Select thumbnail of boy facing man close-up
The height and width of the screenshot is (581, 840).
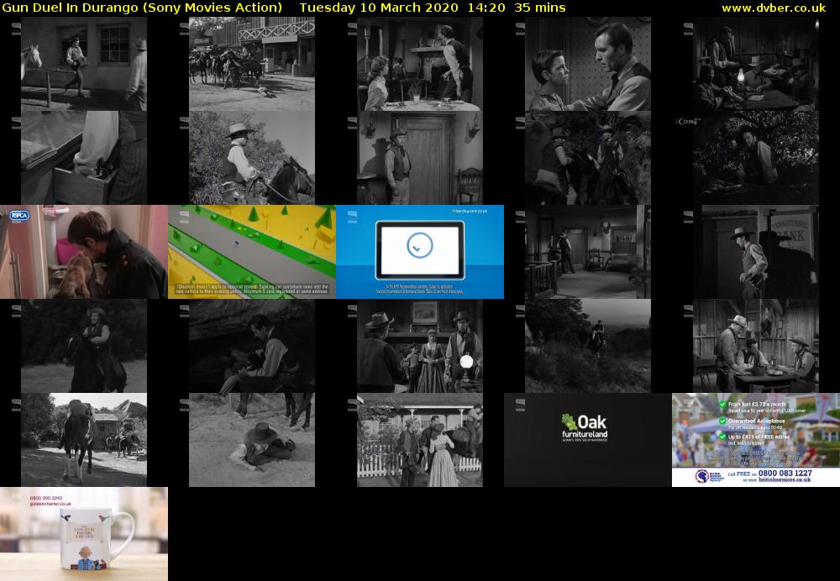click(x=588, y=64)
